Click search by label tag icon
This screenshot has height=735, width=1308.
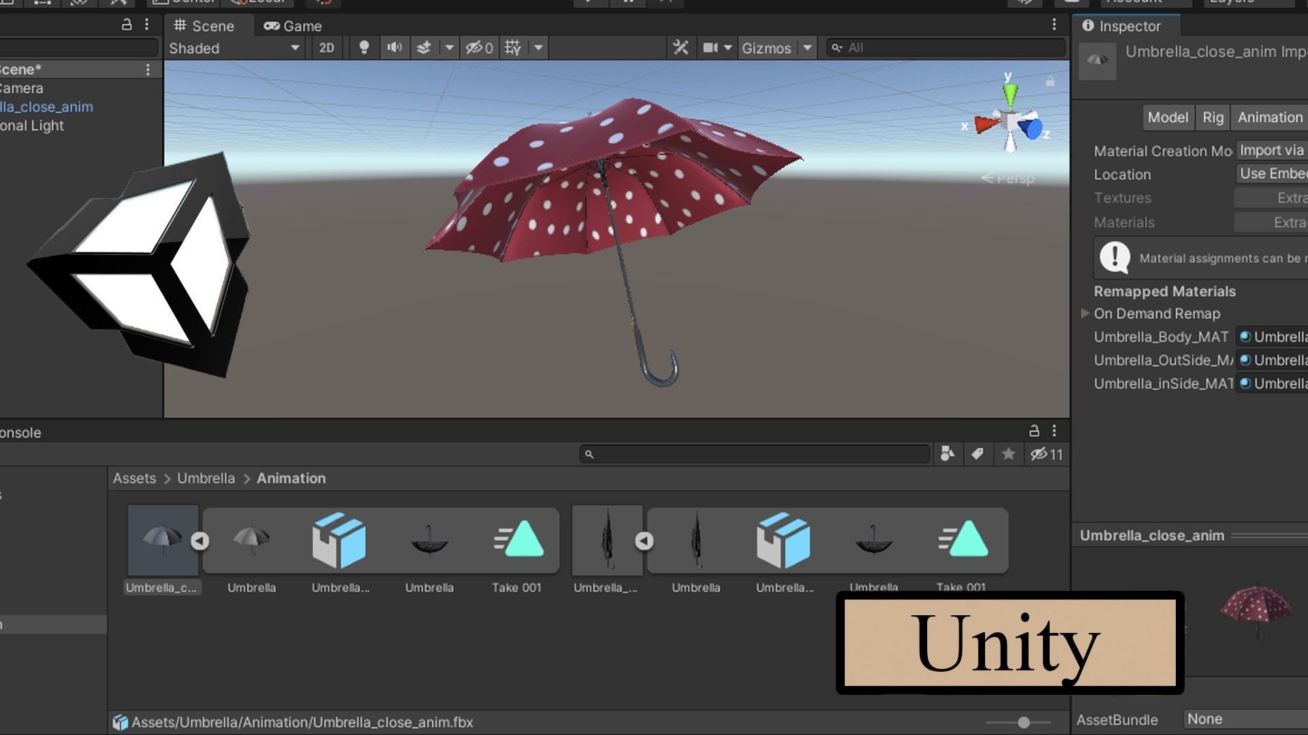tap(978, 454)
